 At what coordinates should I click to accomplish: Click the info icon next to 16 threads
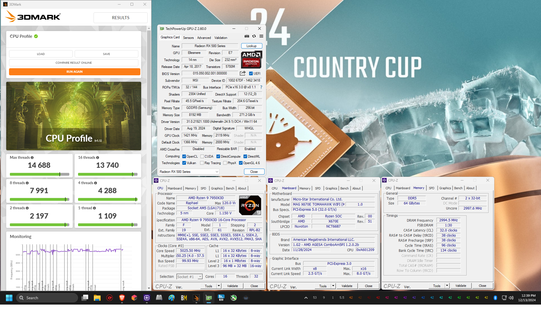97,158
